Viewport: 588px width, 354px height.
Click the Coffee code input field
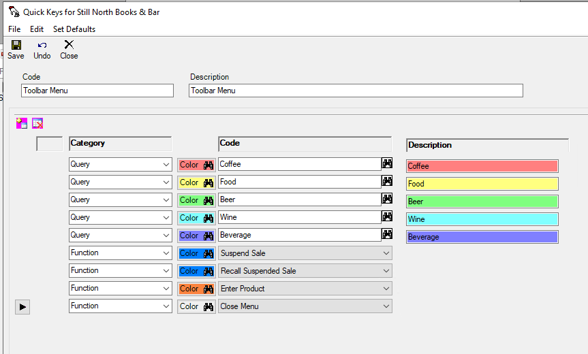coord(300,164)
